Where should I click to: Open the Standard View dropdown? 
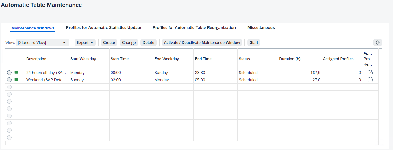click(x=43, y=42)
